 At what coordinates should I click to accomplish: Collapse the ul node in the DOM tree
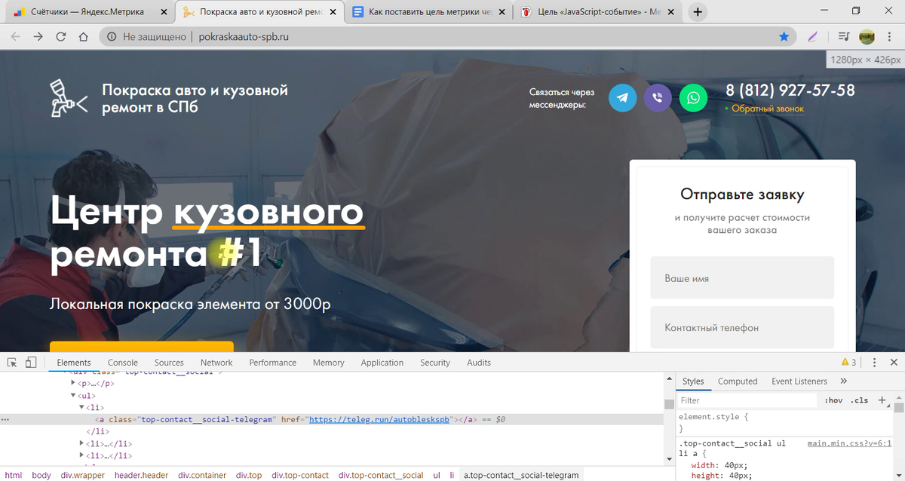point(72,395)
